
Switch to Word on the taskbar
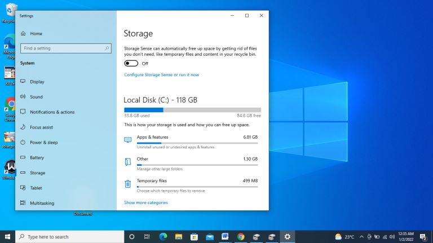225,237
